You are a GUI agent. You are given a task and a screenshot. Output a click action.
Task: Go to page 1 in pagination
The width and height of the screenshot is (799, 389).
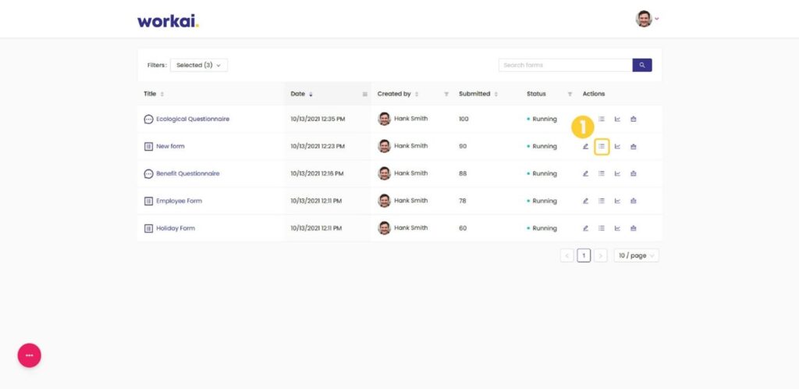click(584, 255)
